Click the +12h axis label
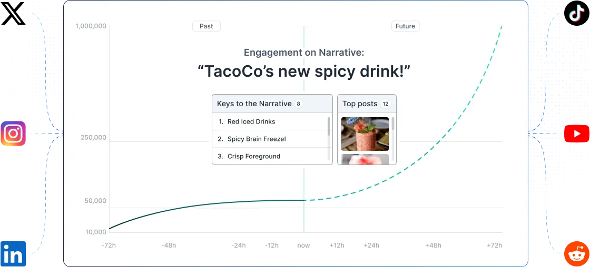This screenshot has width=590, height=267. [337, 245]
